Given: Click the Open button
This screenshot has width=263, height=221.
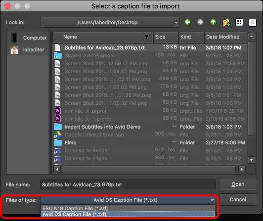Looking at the screenshot, I should [238, 184].
